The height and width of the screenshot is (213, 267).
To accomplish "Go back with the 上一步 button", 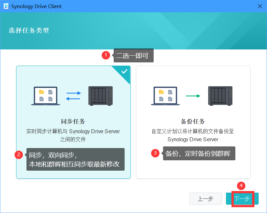I will point(206,199).
